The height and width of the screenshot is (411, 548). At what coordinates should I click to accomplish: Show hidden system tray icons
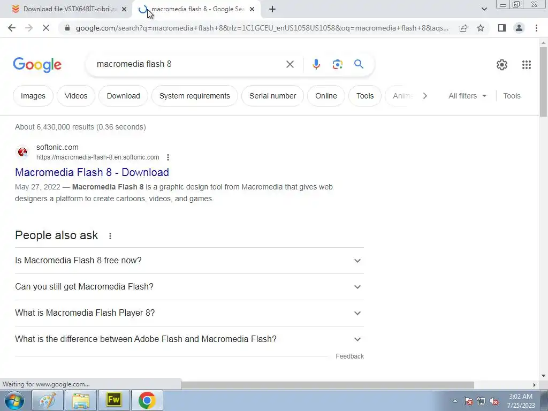(x=455, y=401)
